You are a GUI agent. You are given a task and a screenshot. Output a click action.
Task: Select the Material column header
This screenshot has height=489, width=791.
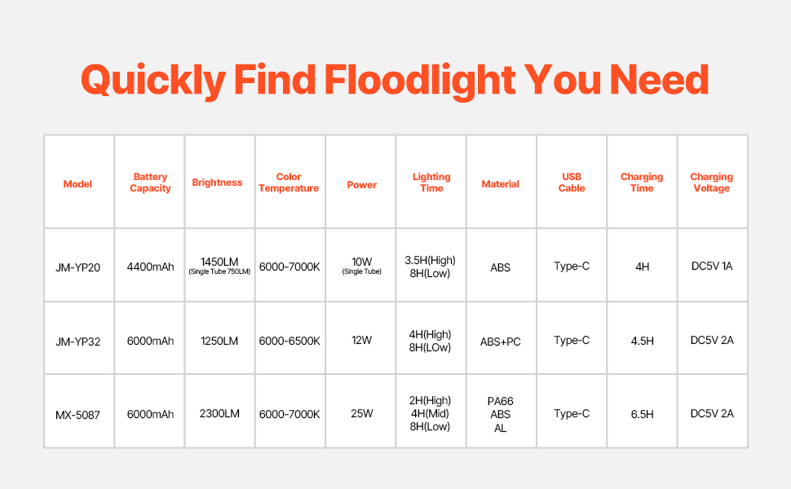click(x=501, y=184)
